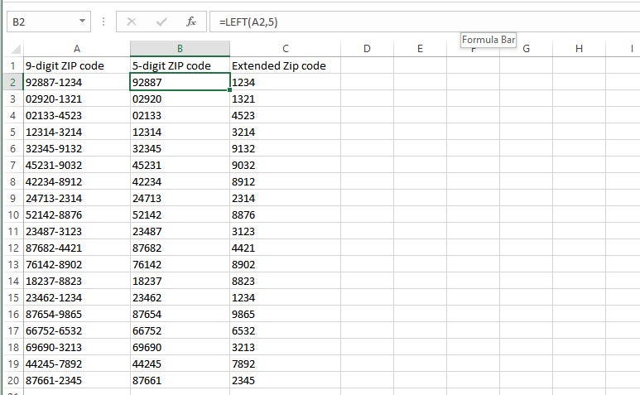
Task: Select row 2 header
Action: click(12, 83)
